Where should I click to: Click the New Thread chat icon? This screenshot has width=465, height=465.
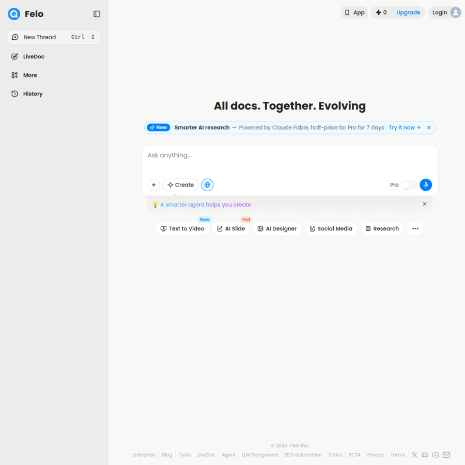click(x=15, y=37)
